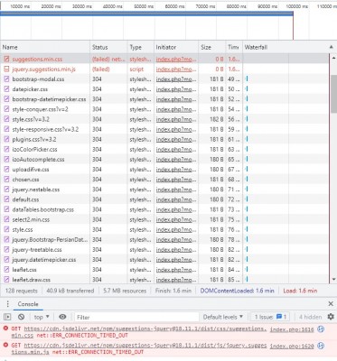The height and width of the screenshot is (361, 337).
Task: Click the bootstrap-datetimepicker.css file icon
Action: tap(6, 99)
